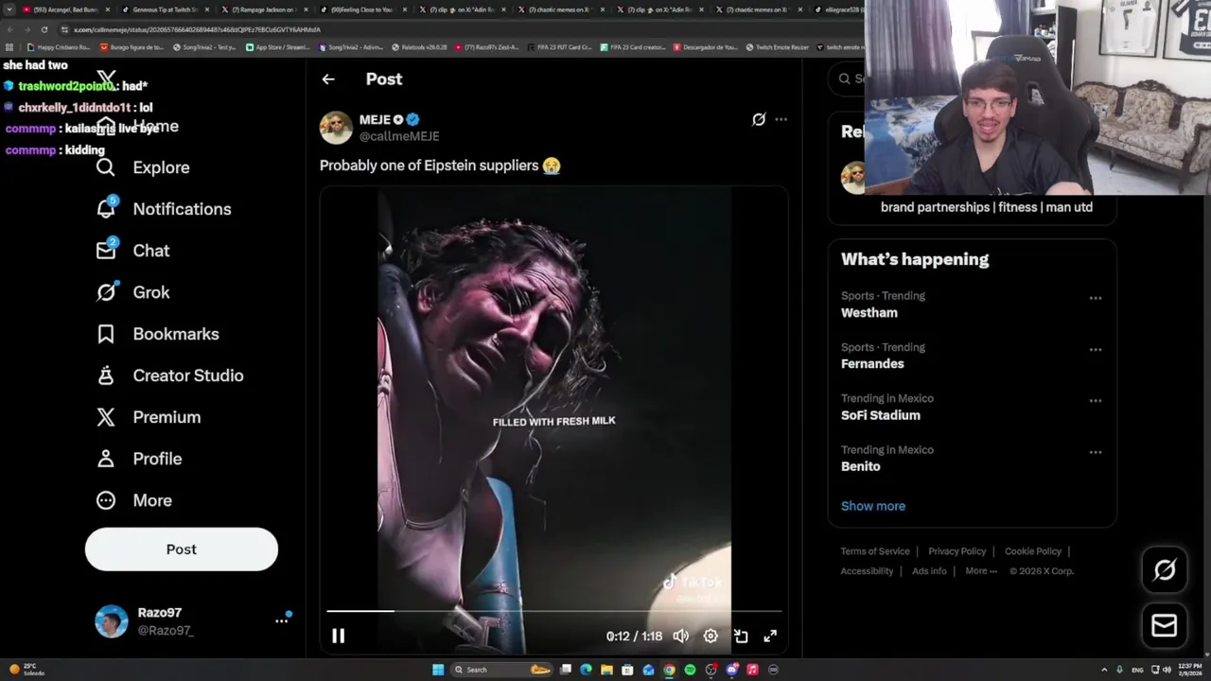
Task: Open Accessibility footer link
Action: [x=867, y=571]
